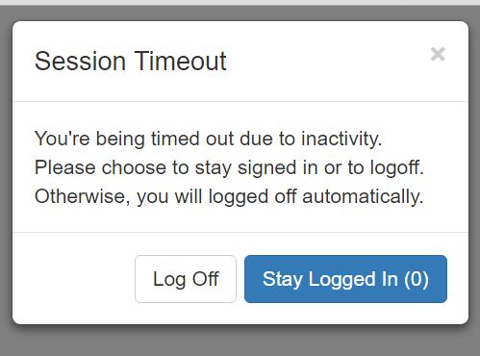Click the Session Timeout title text
The width and height of the screenshot is (480, 356).
[x=131, y=61]
